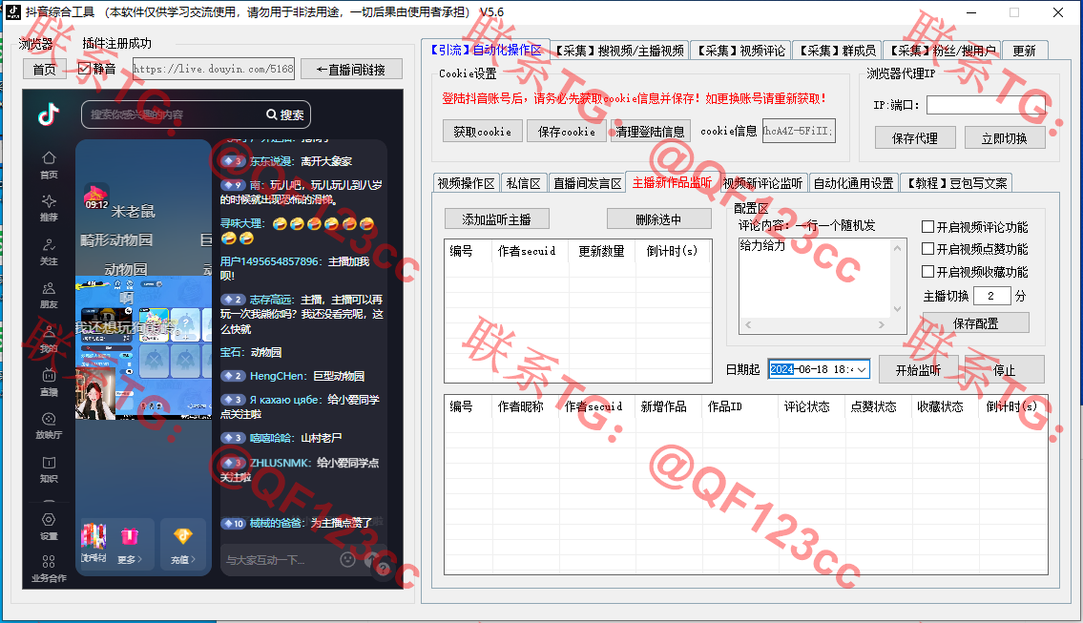The width and height of the screenshot is (1083, 623).
Task: Open the Douyin logo in browser panel
Action: [x=49, y=114]
